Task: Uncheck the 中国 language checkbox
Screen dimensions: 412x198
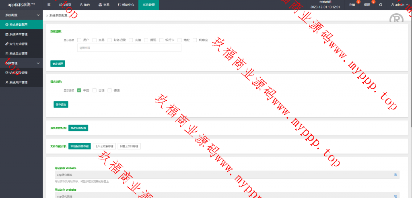Action: [x=79, y=90]
